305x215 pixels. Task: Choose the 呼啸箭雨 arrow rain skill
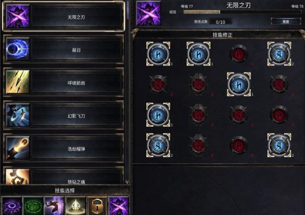point(64,82)
